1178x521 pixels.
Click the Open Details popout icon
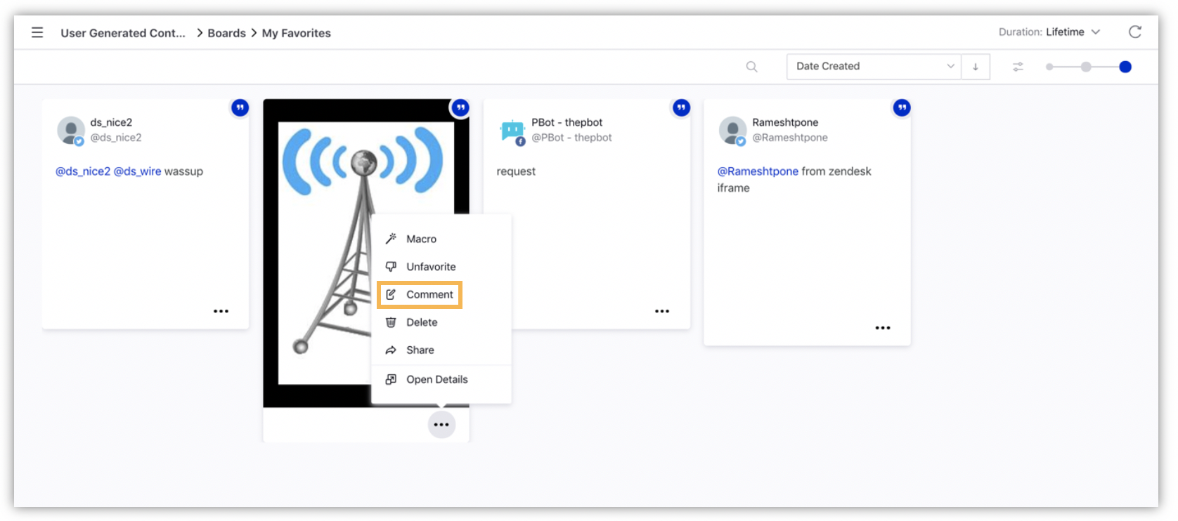point(391,379)
